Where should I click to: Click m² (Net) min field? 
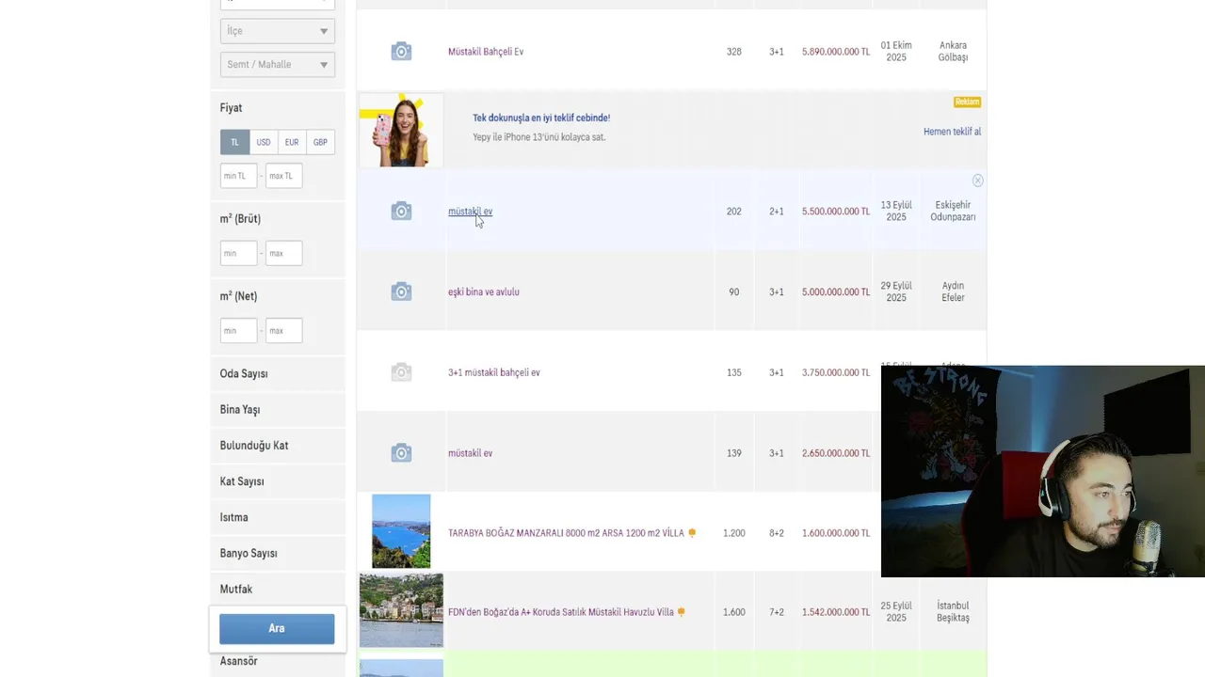(238, 331)
